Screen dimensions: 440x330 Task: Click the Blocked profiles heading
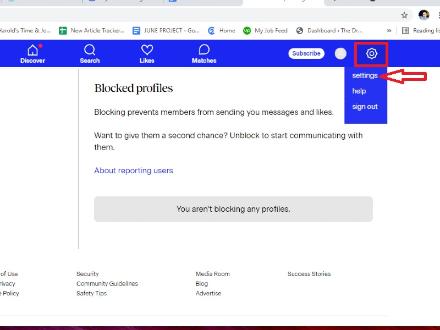[134, 88]
